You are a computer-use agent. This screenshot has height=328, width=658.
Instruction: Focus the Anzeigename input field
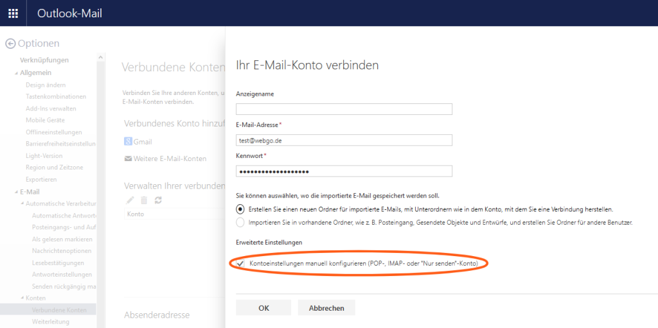pos(344,109)
